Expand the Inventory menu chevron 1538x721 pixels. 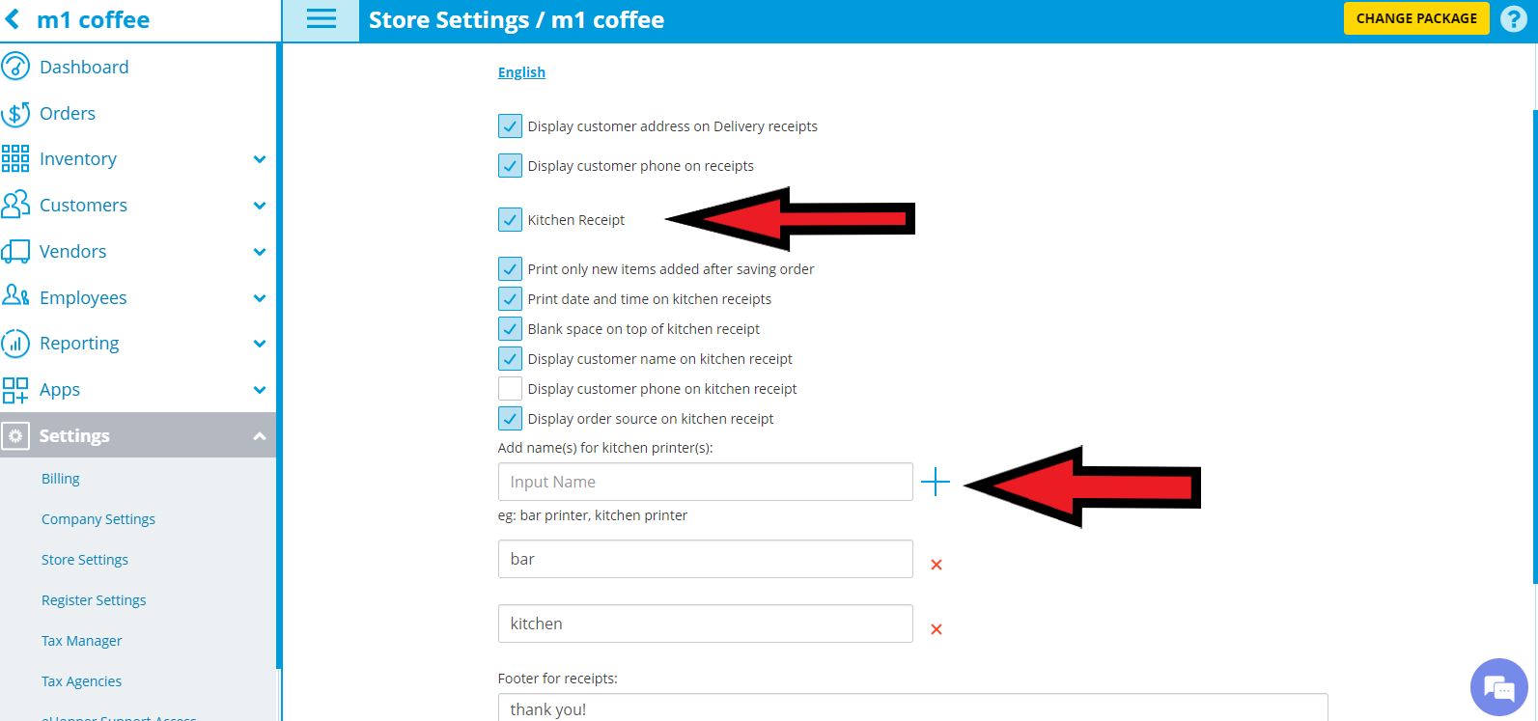[x=259, y=159]
